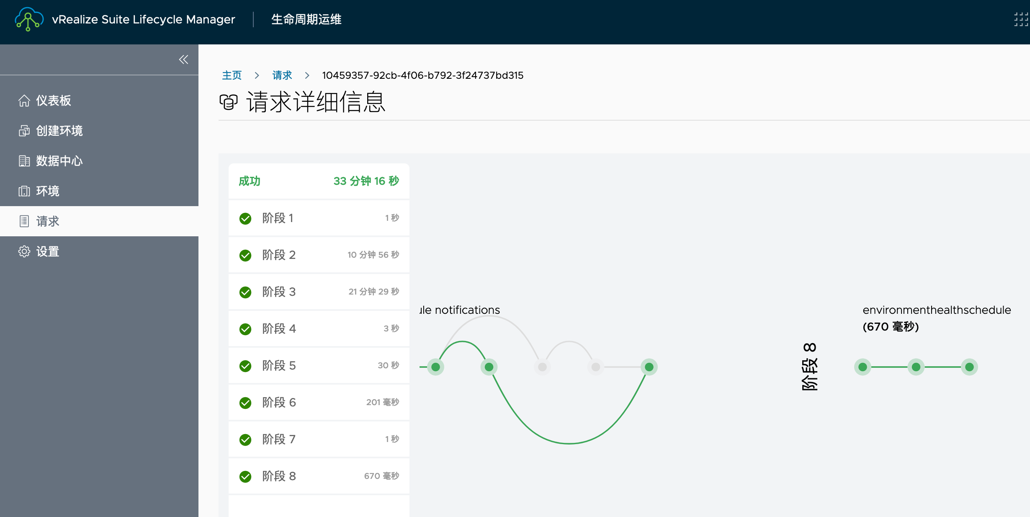Select the 阶段 3 row

coord(319,292)
